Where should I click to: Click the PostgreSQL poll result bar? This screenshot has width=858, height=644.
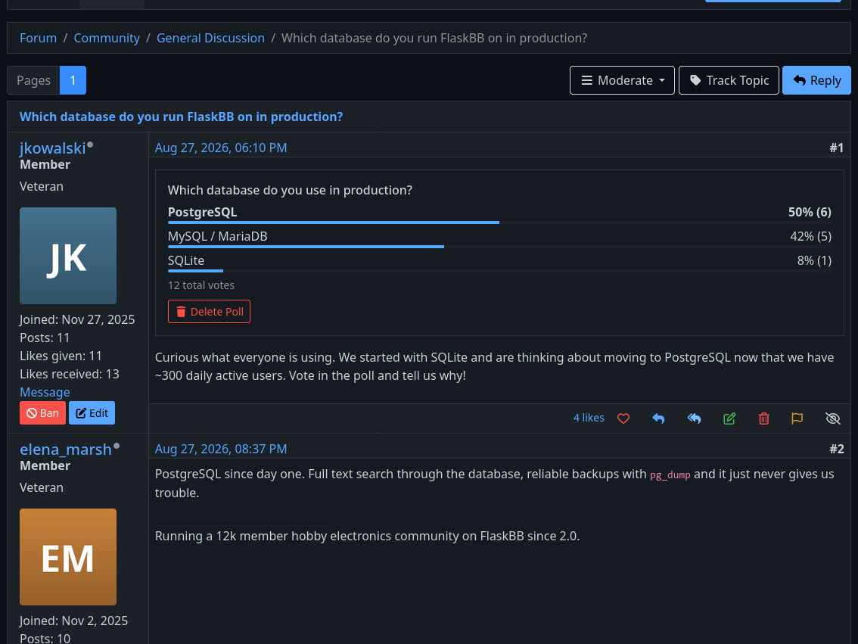(x=499, y=222)
